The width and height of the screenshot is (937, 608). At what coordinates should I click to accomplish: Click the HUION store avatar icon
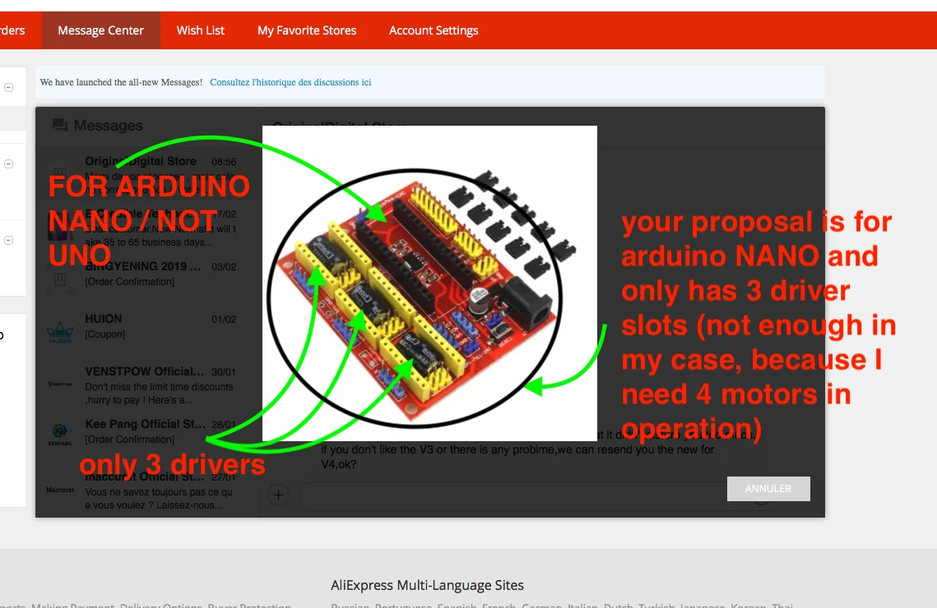coord(60,332)
